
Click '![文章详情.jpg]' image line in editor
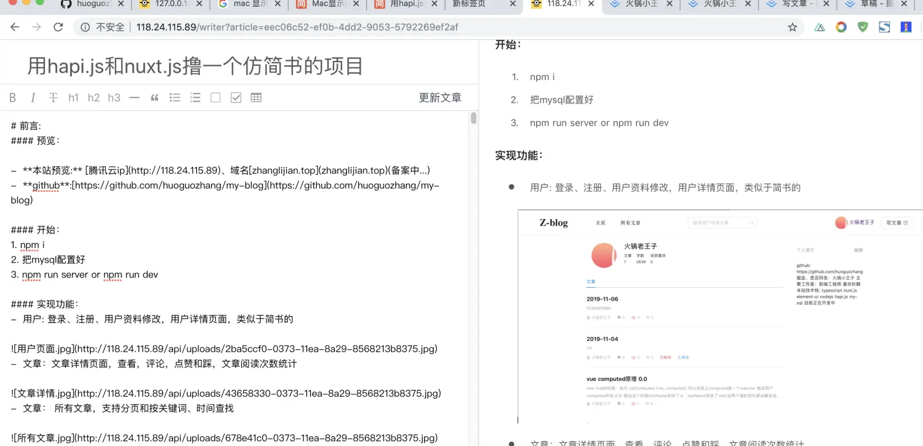tap(226, 393)
